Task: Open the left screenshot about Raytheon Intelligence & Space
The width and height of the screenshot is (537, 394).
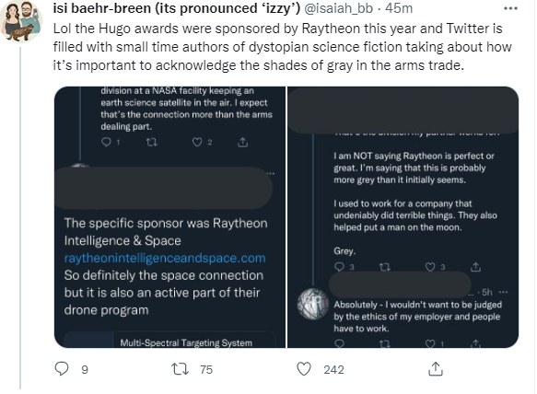Action: point(169,217)
